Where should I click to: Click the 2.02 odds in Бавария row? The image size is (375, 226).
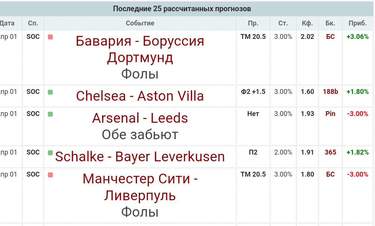coord(307,37)
